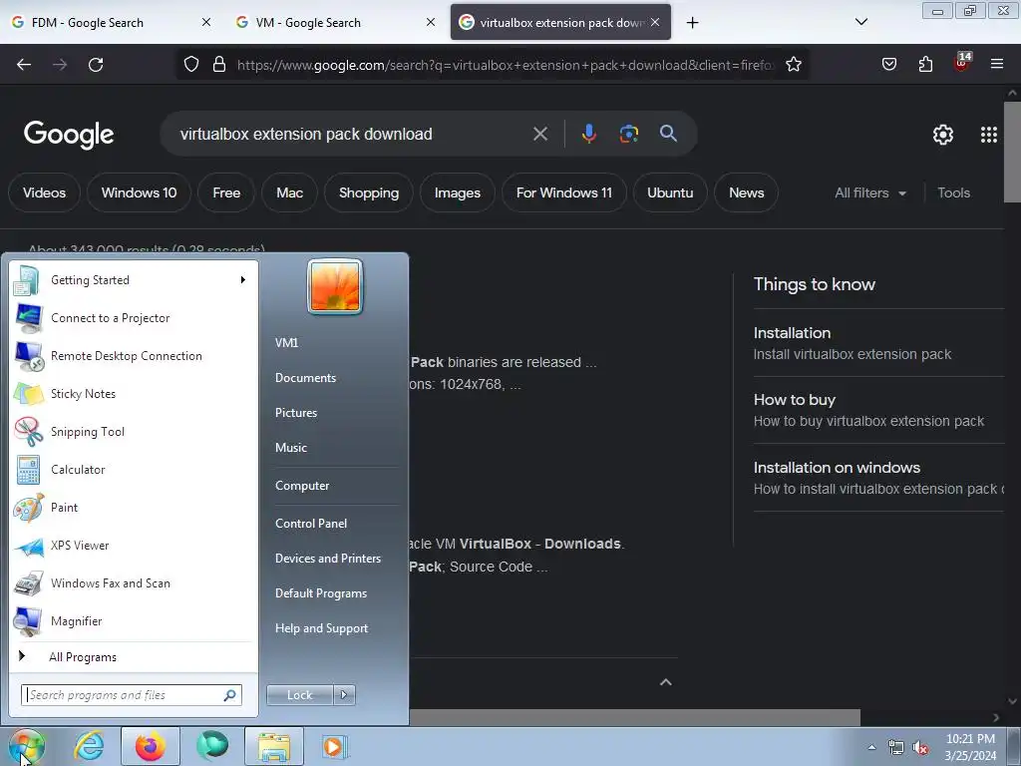1021x766 pixels.
Task: Show hidden tray icons arrow
Action: [x=871, y=747]
